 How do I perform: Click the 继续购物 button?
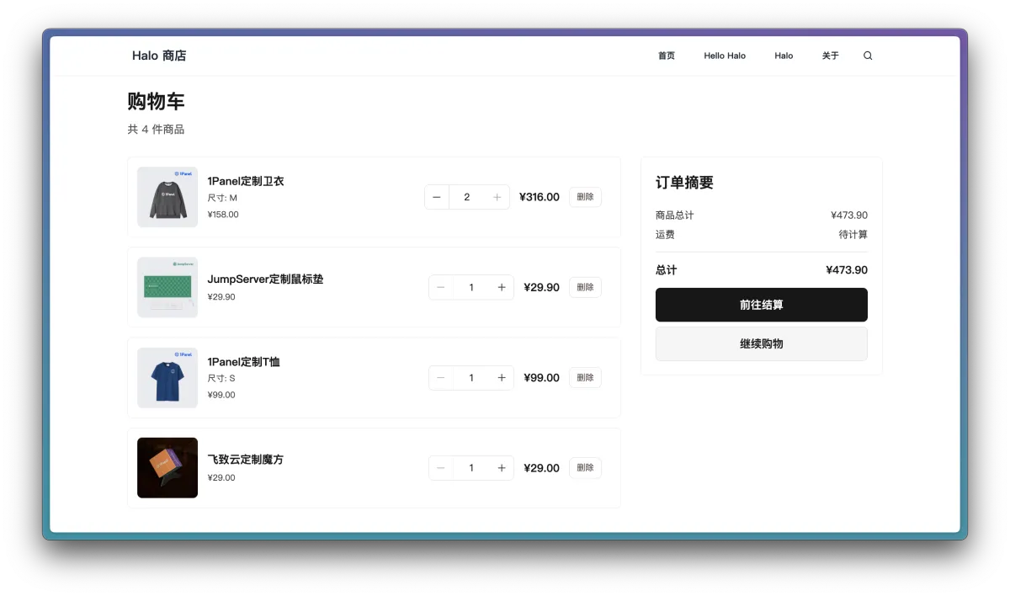[761, 343]
